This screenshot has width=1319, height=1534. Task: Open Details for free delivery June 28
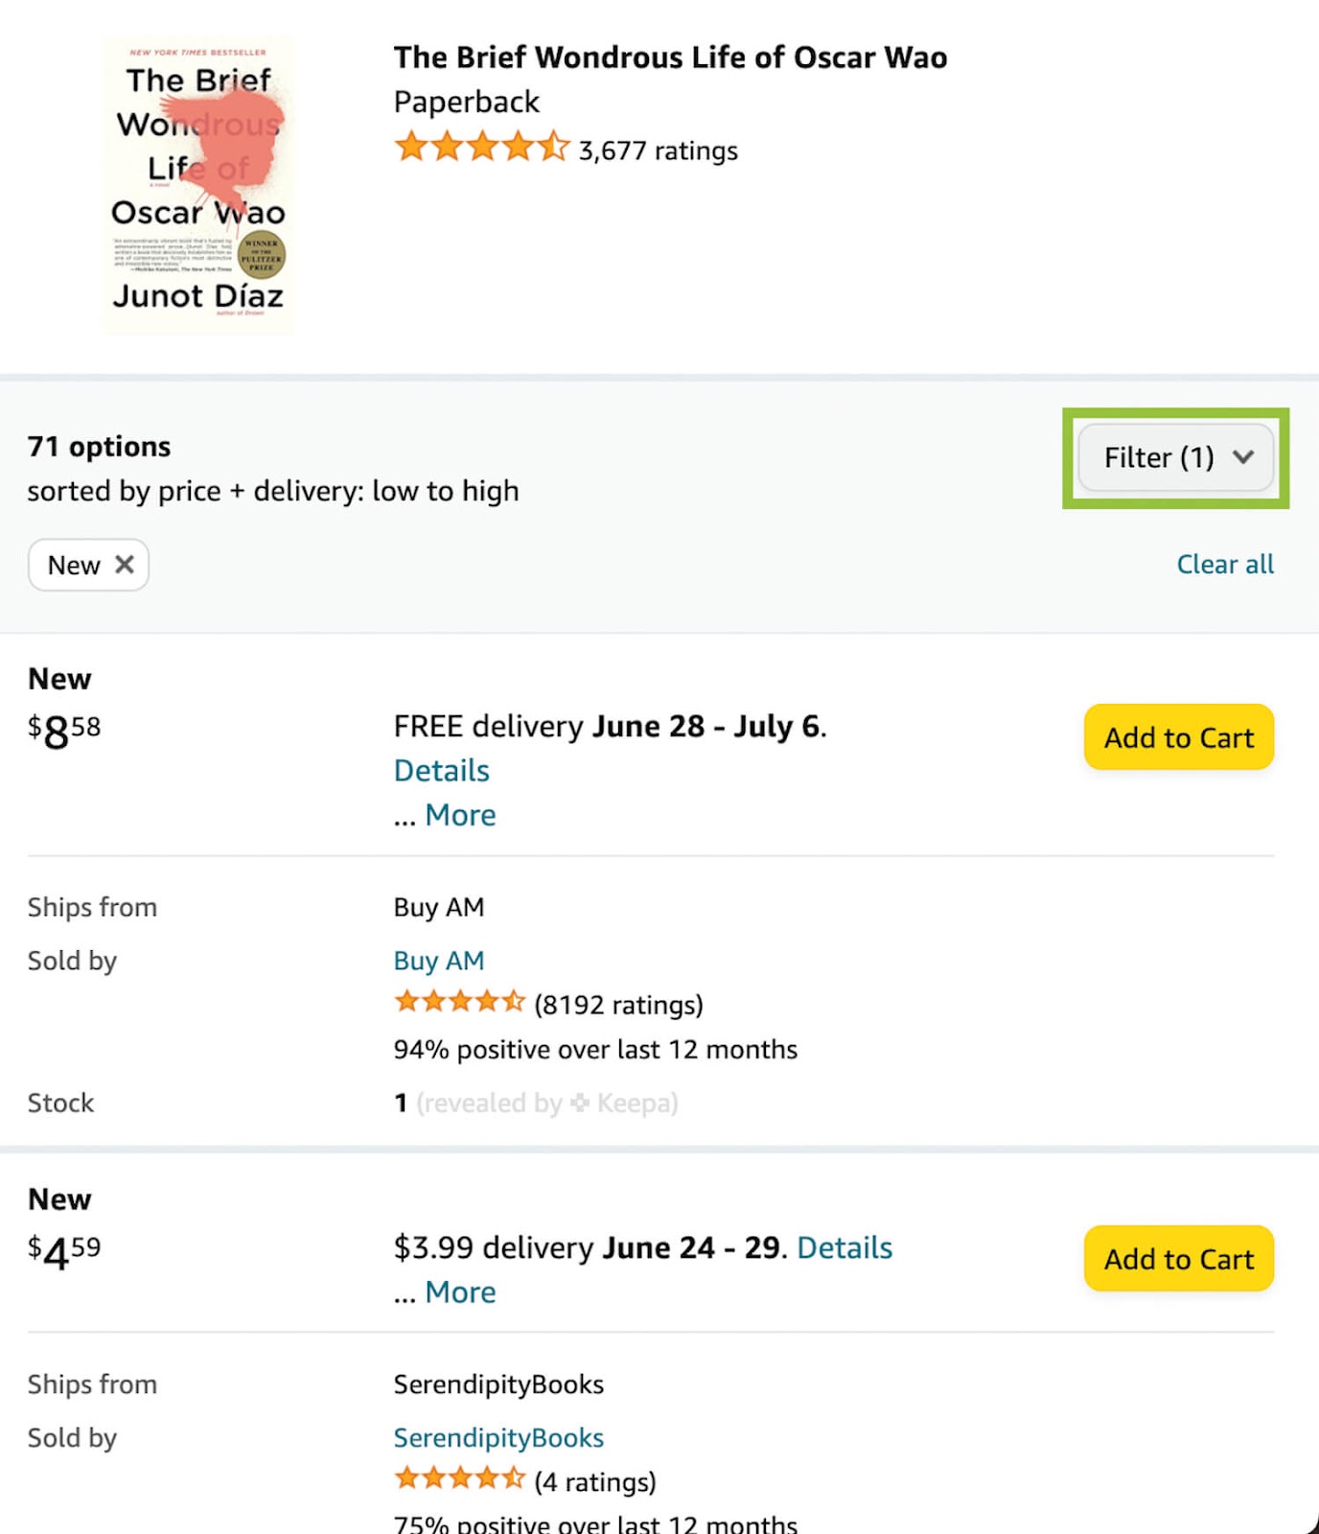pyautogui.click(x=441, y=771)
